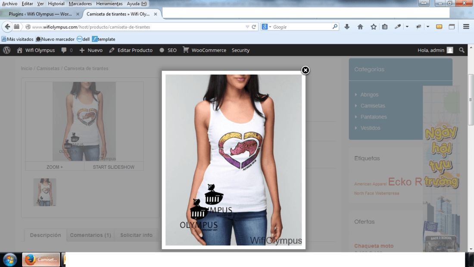Show bookmarks list icon
Image resolution: width=474 pixels, height=267 pixels.
pos(384,27)
